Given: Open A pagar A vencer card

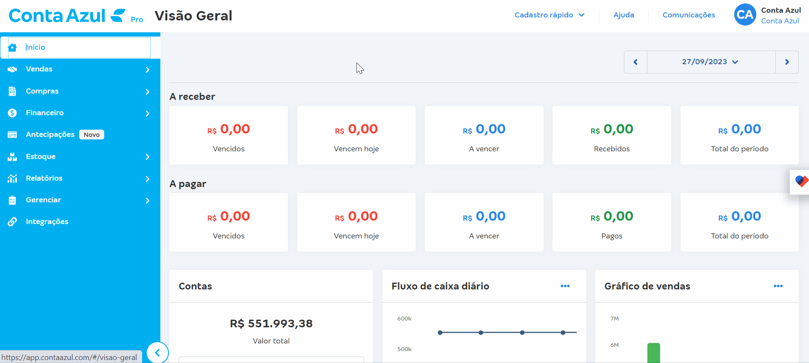Looking at the screenshot, I should [x=484, y=222].
